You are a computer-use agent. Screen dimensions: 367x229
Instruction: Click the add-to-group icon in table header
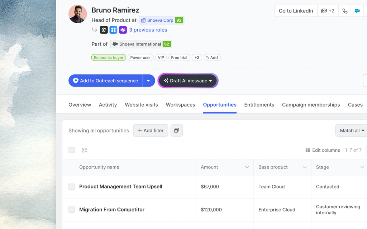(x=85, y=150)
